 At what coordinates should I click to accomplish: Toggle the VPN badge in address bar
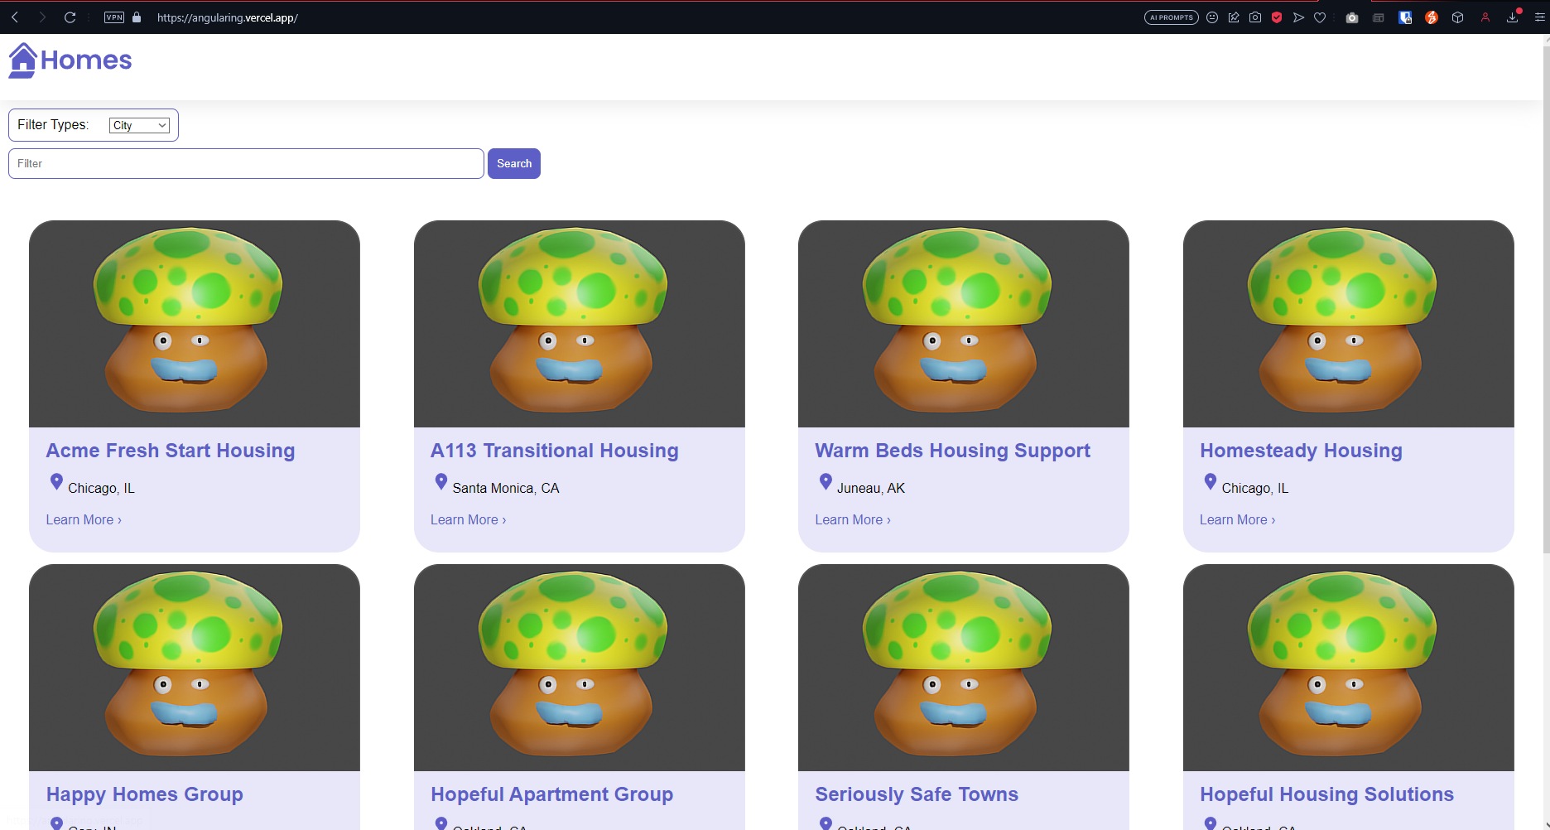[x=114, y=17]
